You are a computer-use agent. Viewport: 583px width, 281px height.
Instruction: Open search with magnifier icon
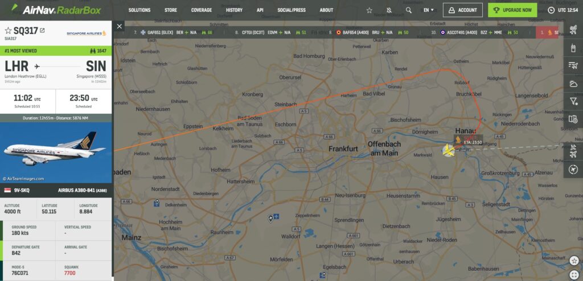click(409, 10)
